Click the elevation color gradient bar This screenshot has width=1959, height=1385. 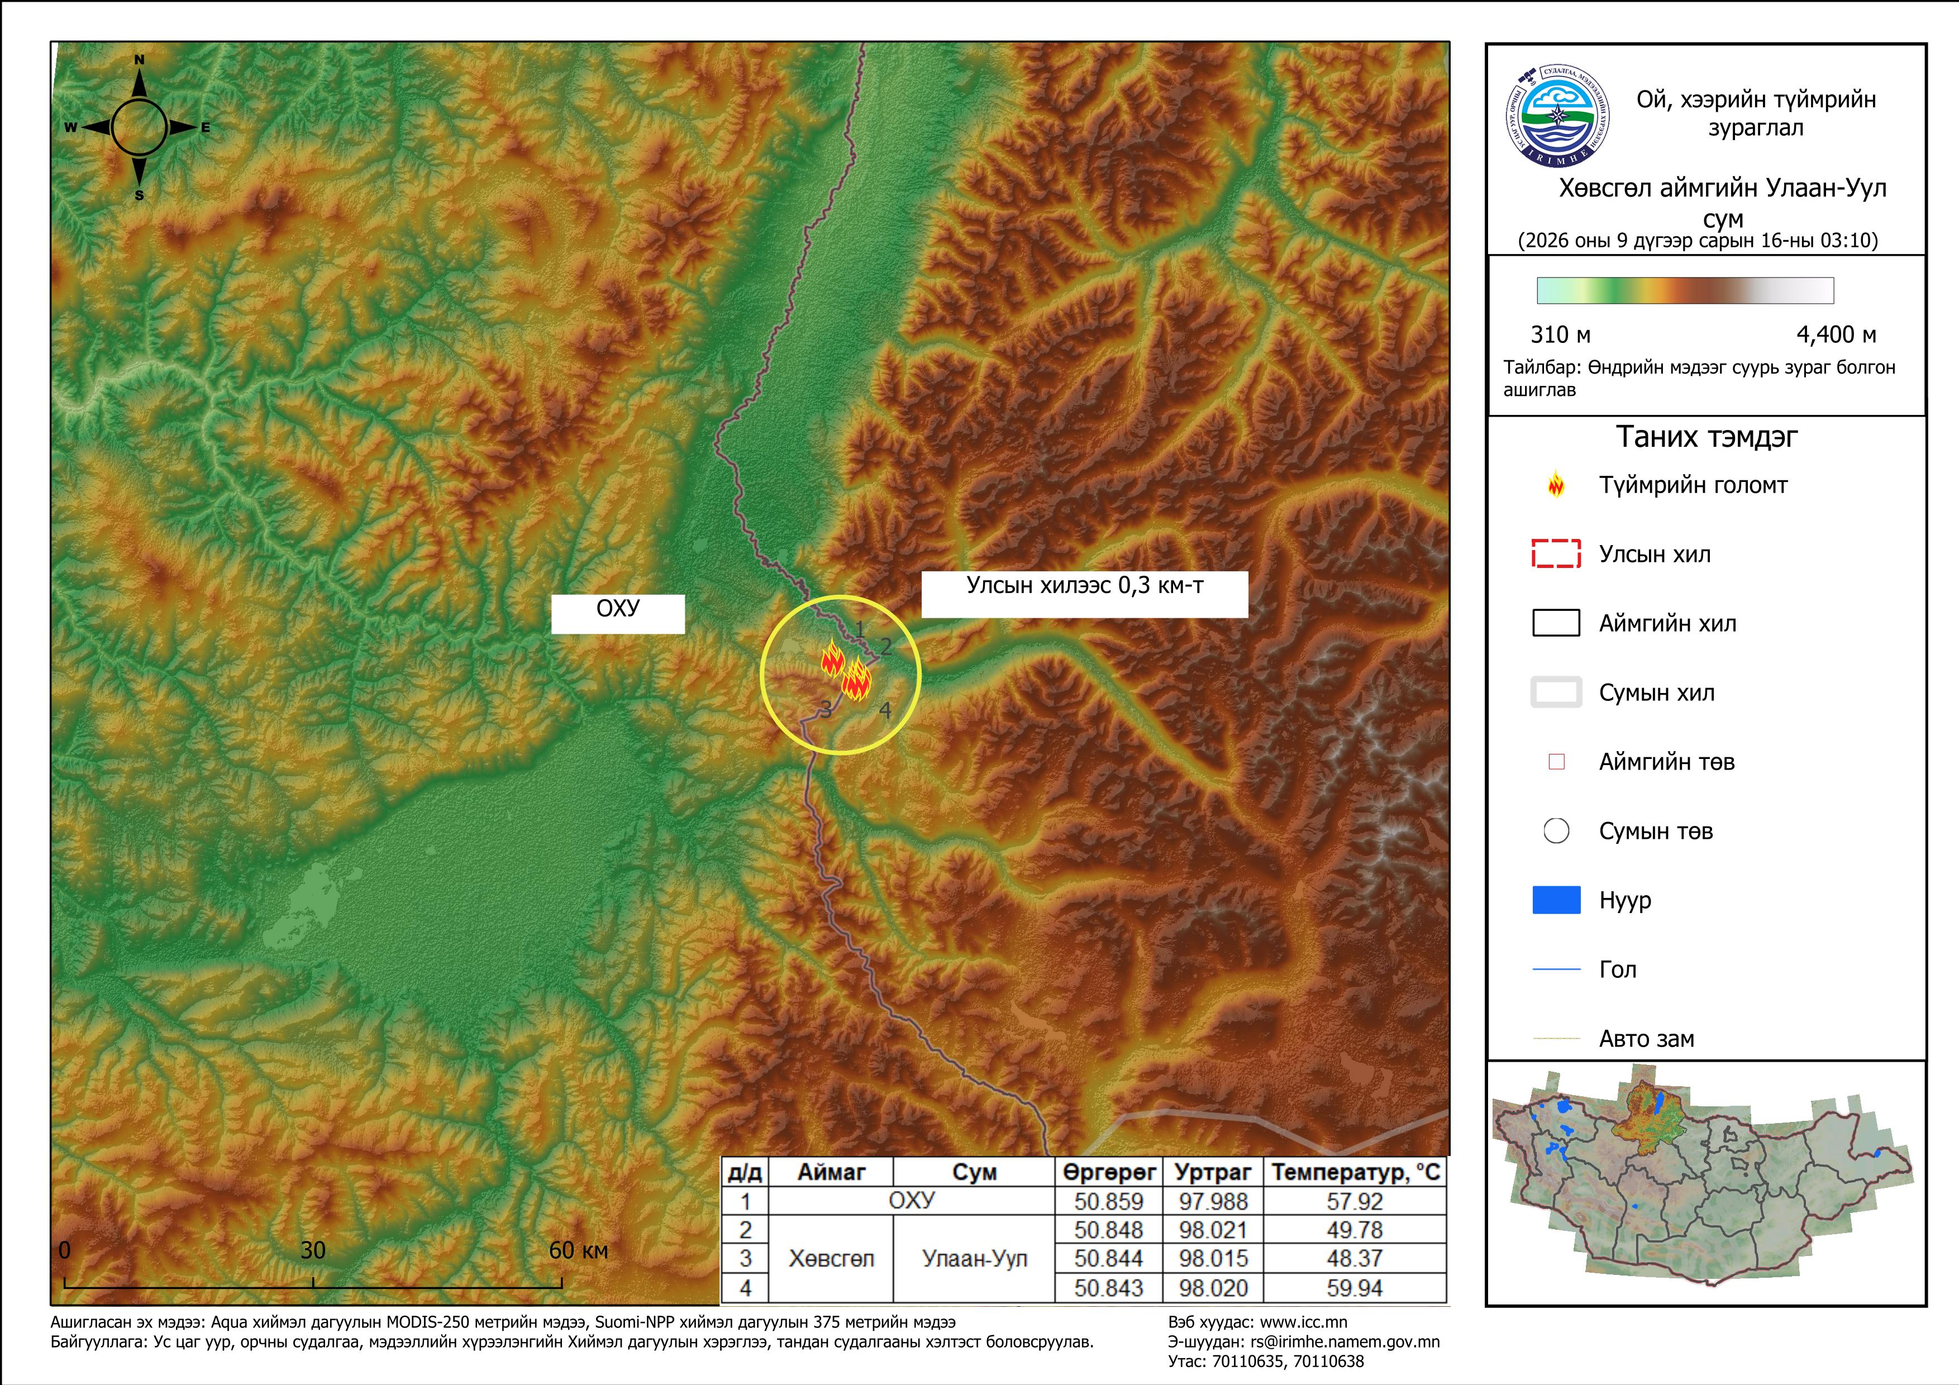[1685, 290]
